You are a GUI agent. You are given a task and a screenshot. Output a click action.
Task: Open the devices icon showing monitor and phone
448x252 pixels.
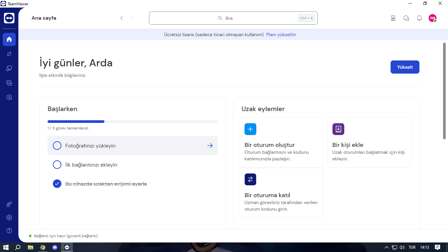coord(9,68)
